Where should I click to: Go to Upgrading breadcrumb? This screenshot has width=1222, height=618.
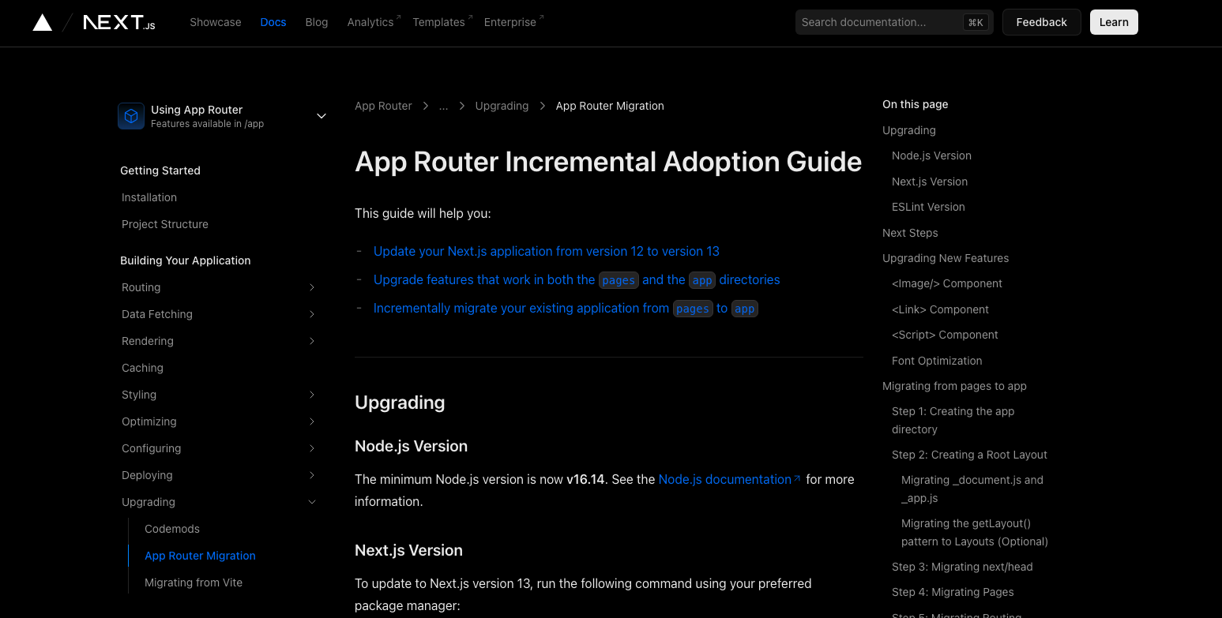click(x=502, y=106)
